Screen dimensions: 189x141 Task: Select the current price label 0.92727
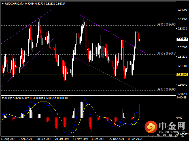coord(182,39)
